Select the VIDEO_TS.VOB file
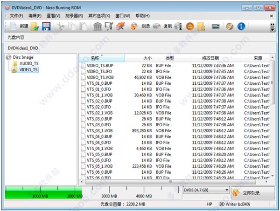This screenshot has width=280, height=211. [x=100, y=77]
